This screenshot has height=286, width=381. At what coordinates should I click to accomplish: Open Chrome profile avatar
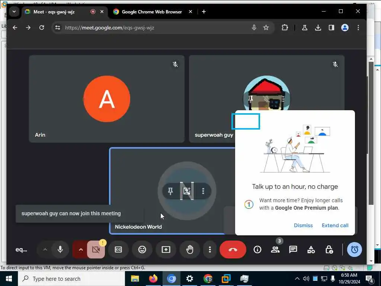(345, 28)
